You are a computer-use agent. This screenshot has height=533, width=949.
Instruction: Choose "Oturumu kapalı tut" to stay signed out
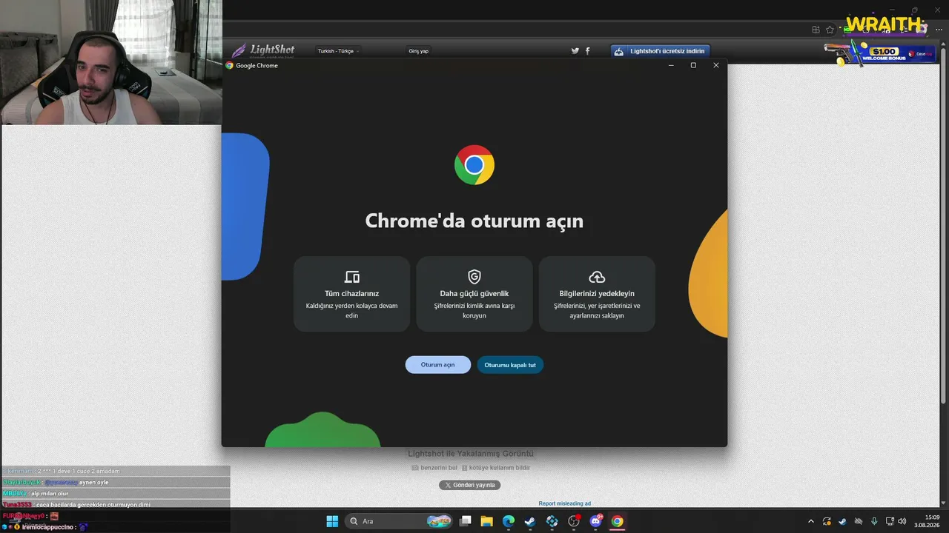pyautogui.click(x=510, y=365)
